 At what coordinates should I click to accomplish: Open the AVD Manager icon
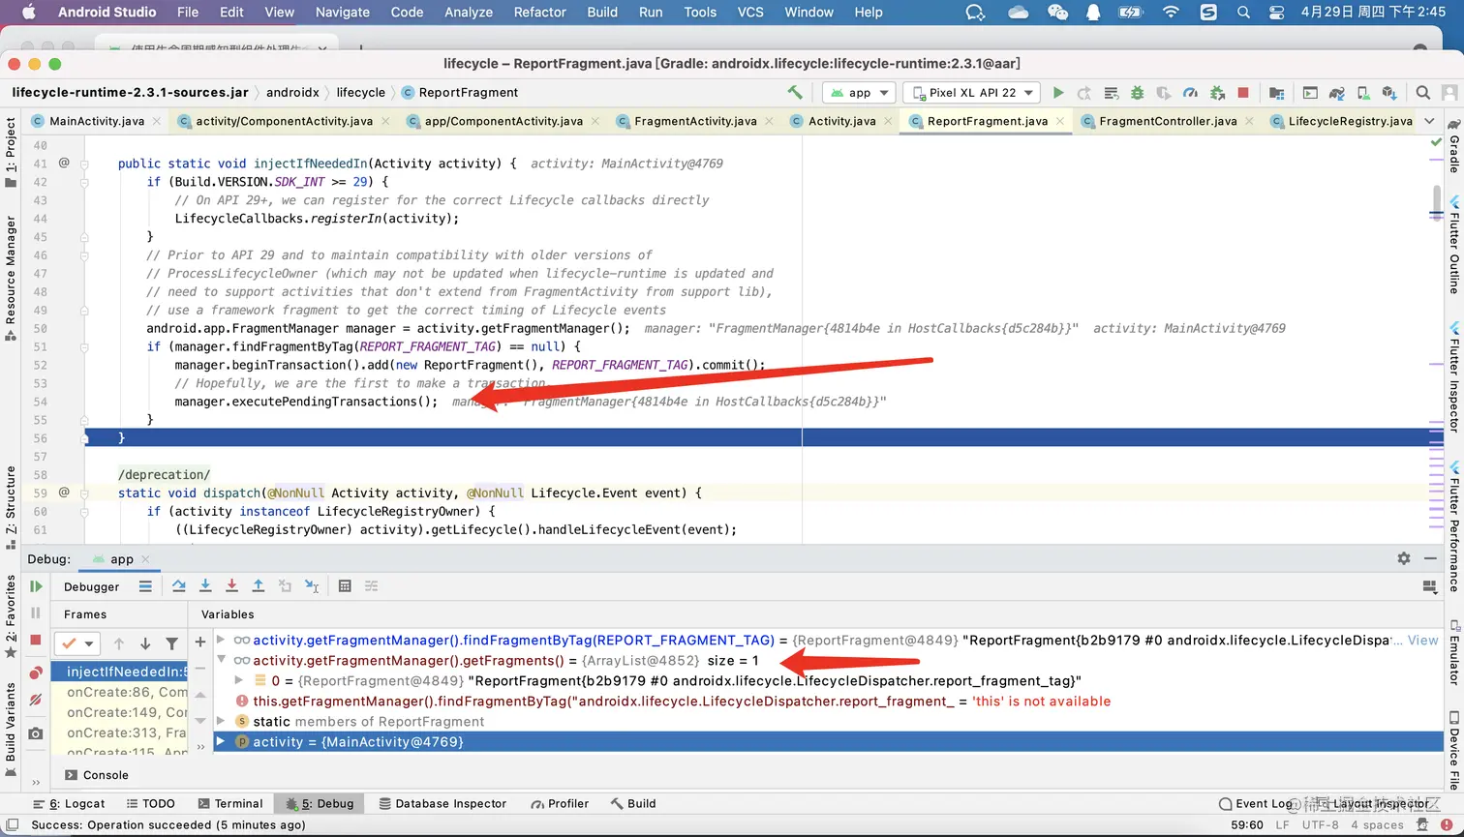(1363, 93)
